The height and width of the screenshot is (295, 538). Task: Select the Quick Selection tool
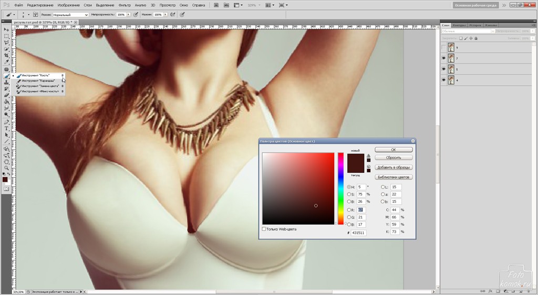(6, 49)
